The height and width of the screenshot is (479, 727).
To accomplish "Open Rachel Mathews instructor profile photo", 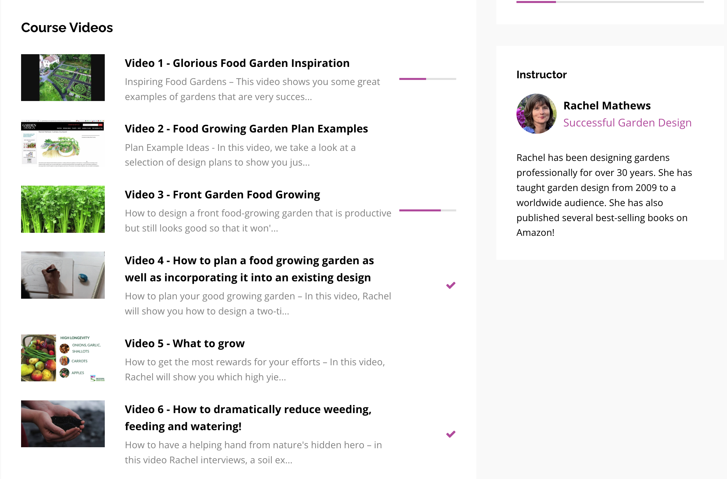I will coord(536,114).
